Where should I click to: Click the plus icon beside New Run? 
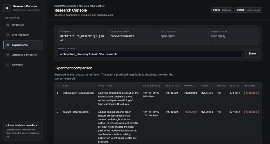(x=8, y=65)
